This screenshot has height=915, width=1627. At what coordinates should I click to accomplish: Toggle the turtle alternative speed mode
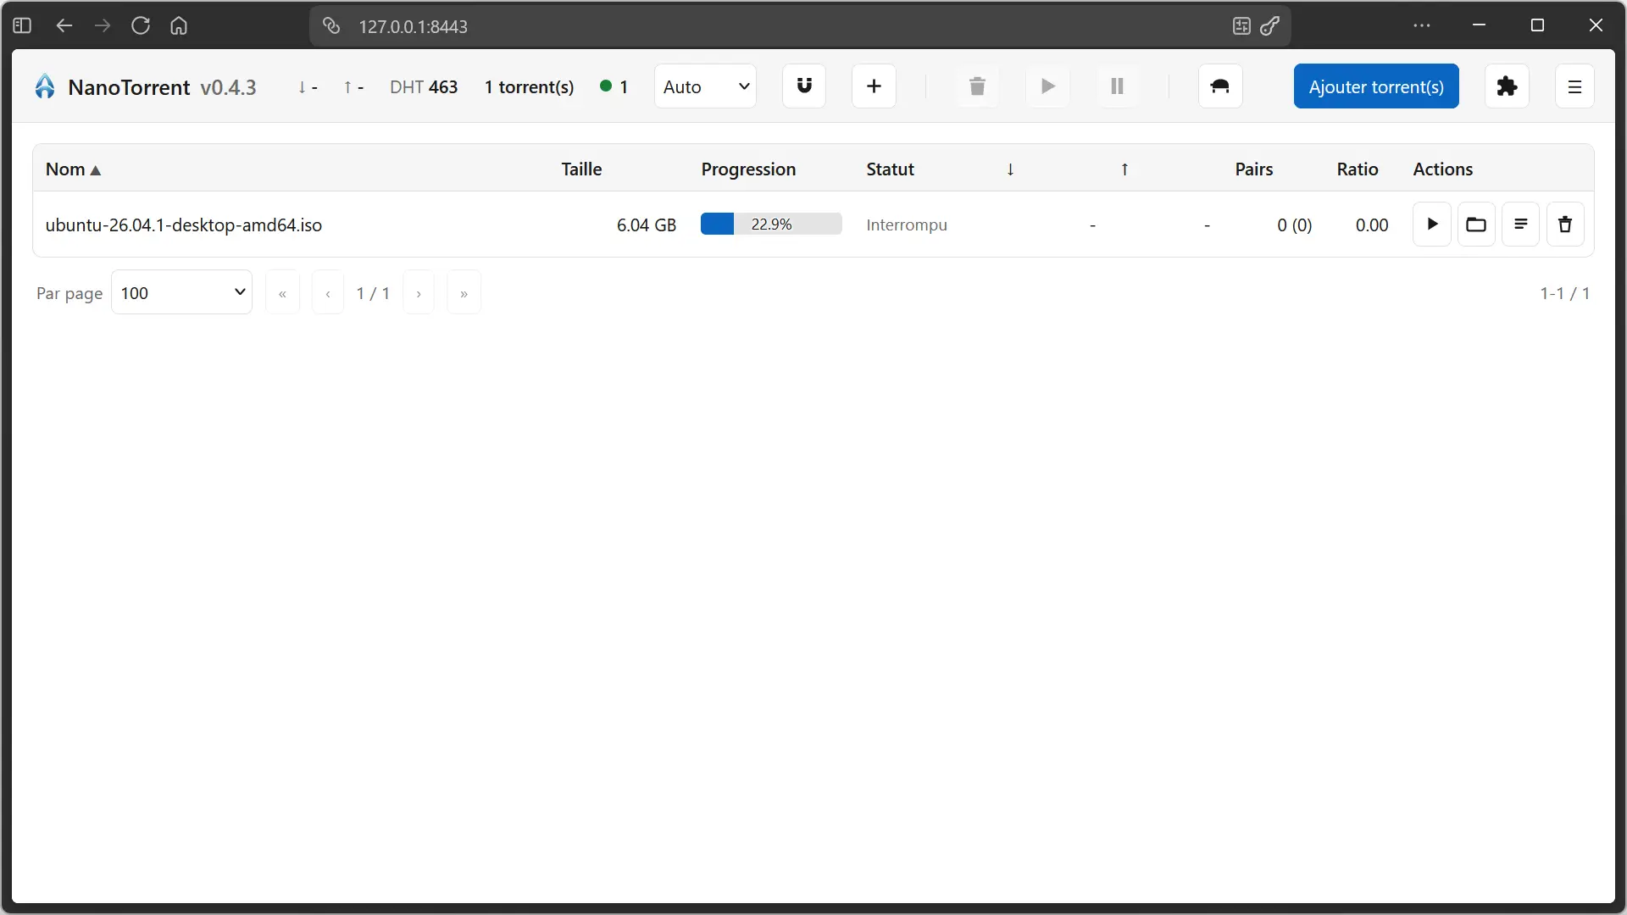(x=1220, y=86)
